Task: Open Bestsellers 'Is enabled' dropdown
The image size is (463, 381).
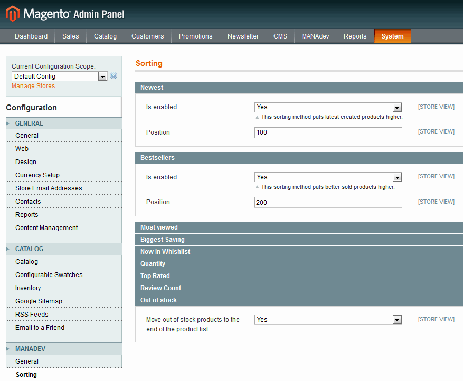Action: (328, 177)
